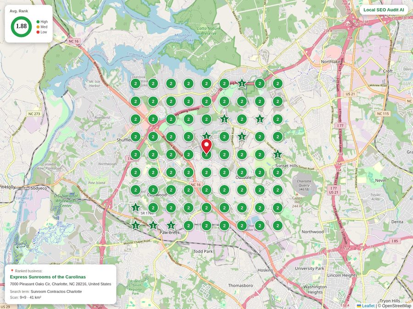The height and width of the screenshot is (309, 413).
Task: Select the star marker left of SR 1769
Action: tap(135, 208)
